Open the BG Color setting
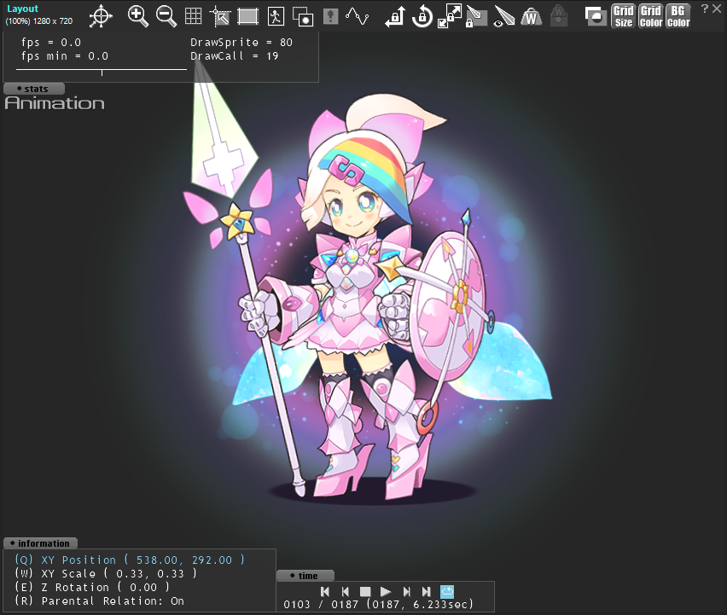The width and height of the screenshot is (727, 615). 678,16
